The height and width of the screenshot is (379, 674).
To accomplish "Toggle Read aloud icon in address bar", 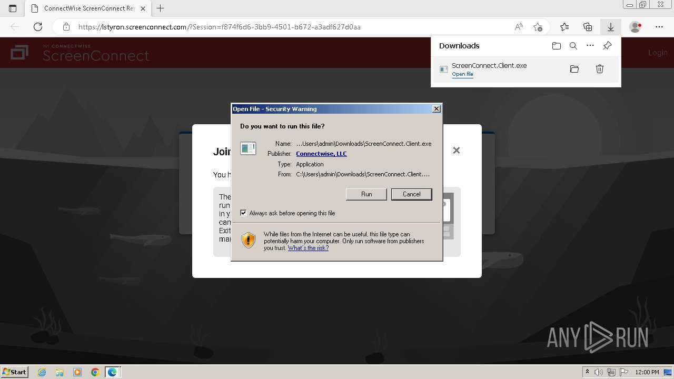I will tap(519, 27).
